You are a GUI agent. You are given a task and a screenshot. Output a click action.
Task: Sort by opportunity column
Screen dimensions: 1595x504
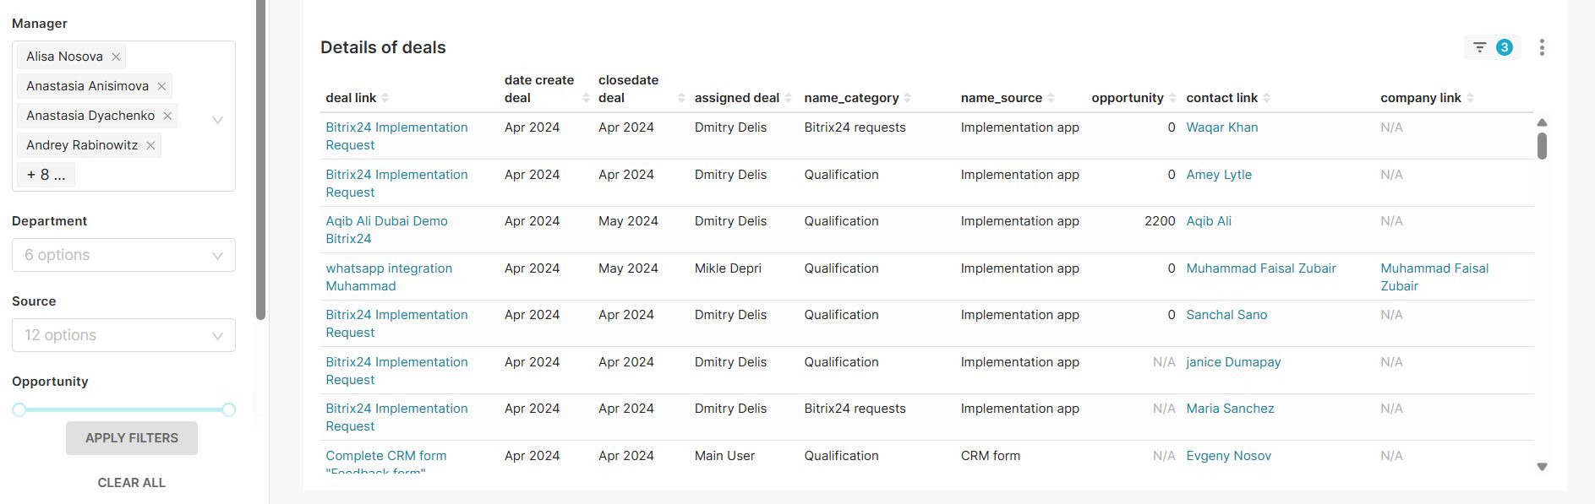(1172, 98)
